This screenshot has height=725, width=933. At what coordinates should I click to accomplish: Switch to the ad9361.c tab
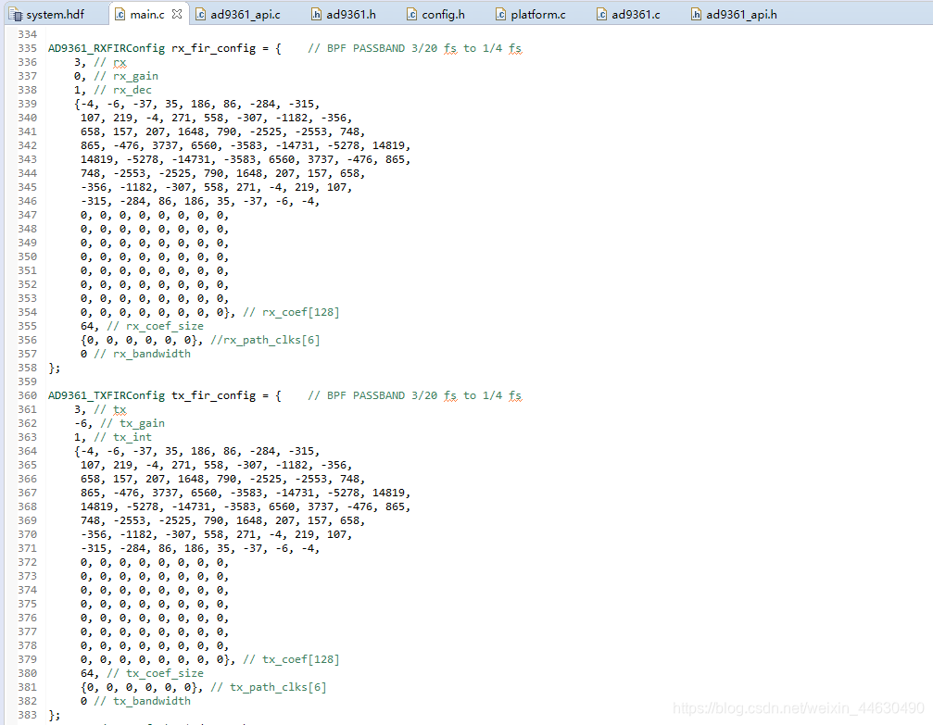(x=629, y=14)
